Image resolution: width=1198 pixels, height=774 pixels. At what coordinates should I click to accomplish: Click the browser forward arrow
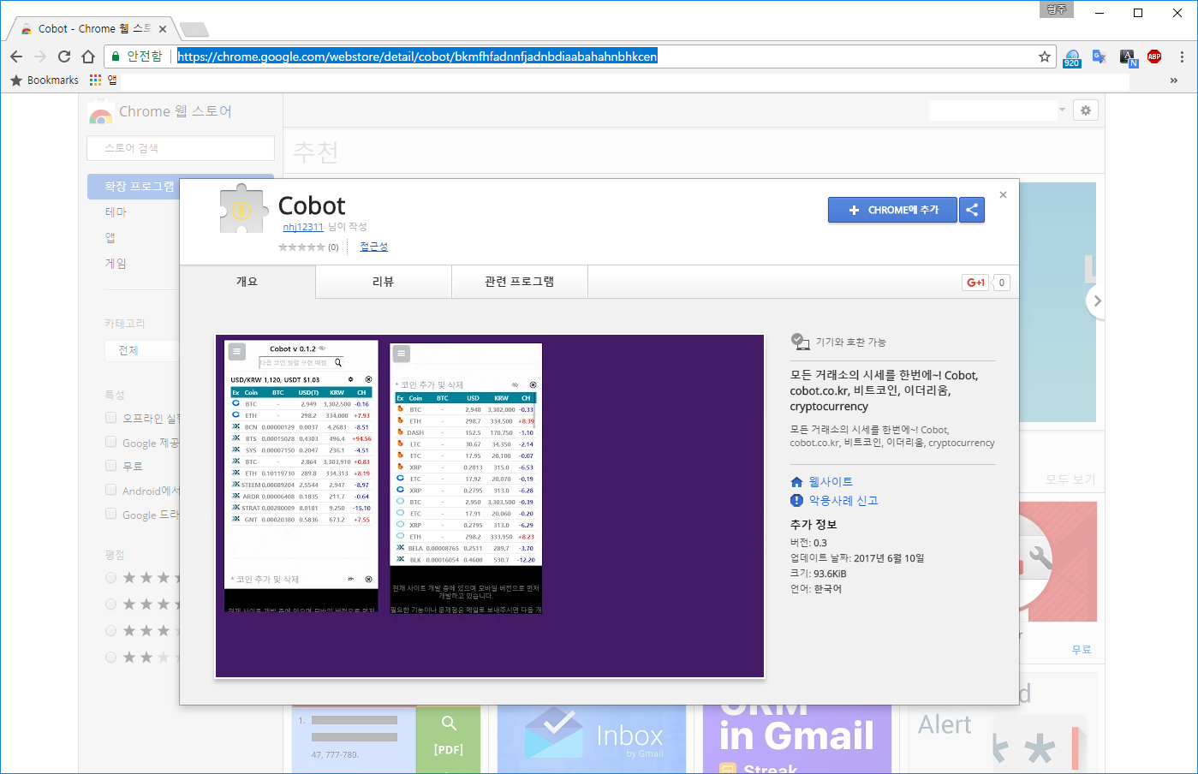[x=40, y=57]
